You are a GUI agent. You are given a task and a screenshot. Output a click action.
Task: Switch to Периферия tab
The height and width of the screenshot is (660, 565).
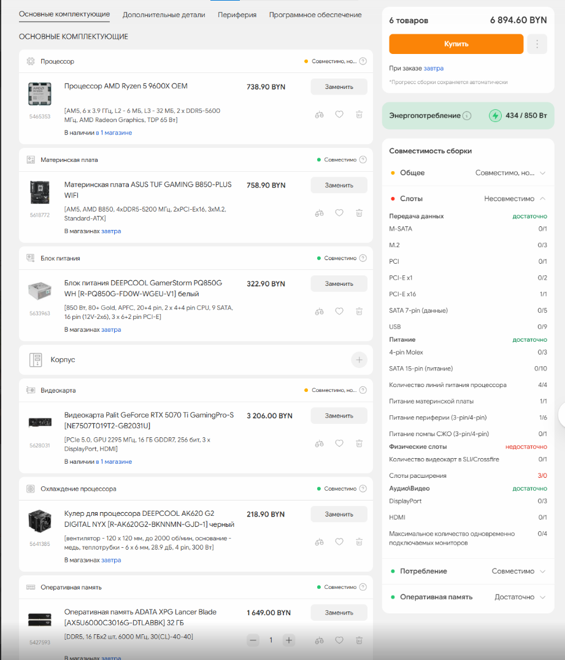237,15
